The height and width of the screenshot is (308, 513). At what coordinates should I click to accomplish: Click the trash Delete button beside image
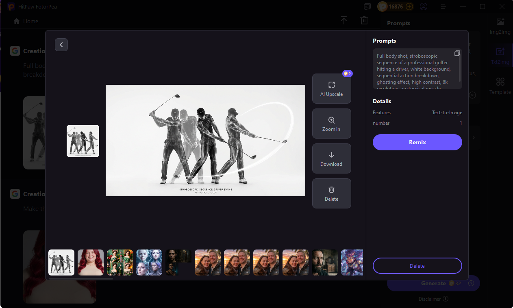331,193
